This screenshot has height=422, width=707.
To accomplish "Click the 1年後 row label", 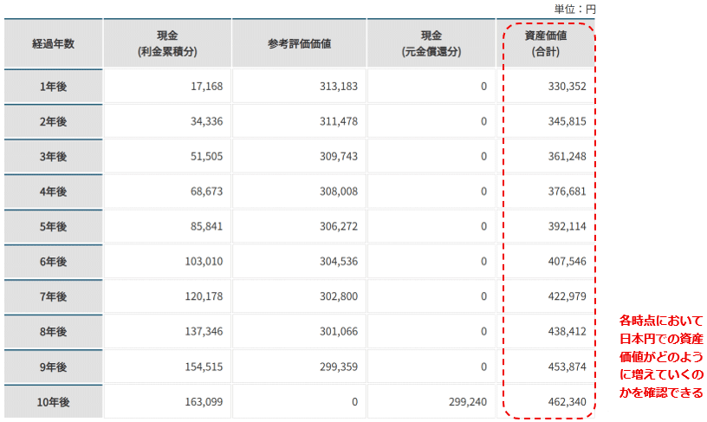I will coord(53,87).
